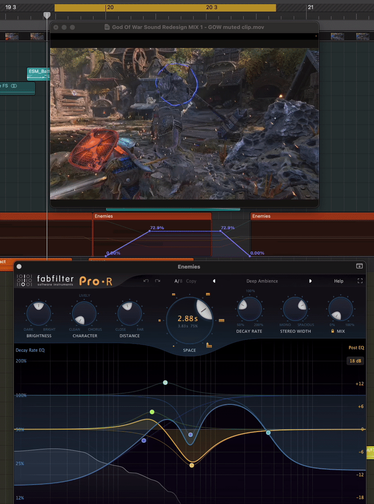Click the playhead marker handle
Image resolution: width=374 pixels, height=504 pixels.
[47, 15]
